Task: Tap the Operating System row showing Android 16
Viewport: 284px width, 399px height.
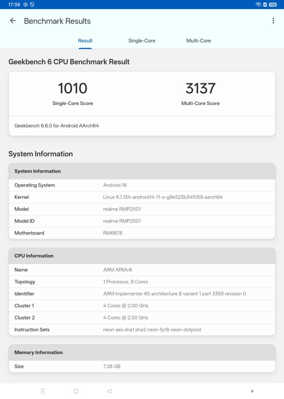Action: tap(142, 185)
